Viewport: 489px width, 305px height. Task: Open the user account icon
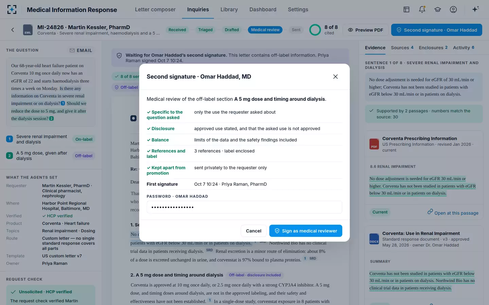pyautogui.click(x=453, y=9)
